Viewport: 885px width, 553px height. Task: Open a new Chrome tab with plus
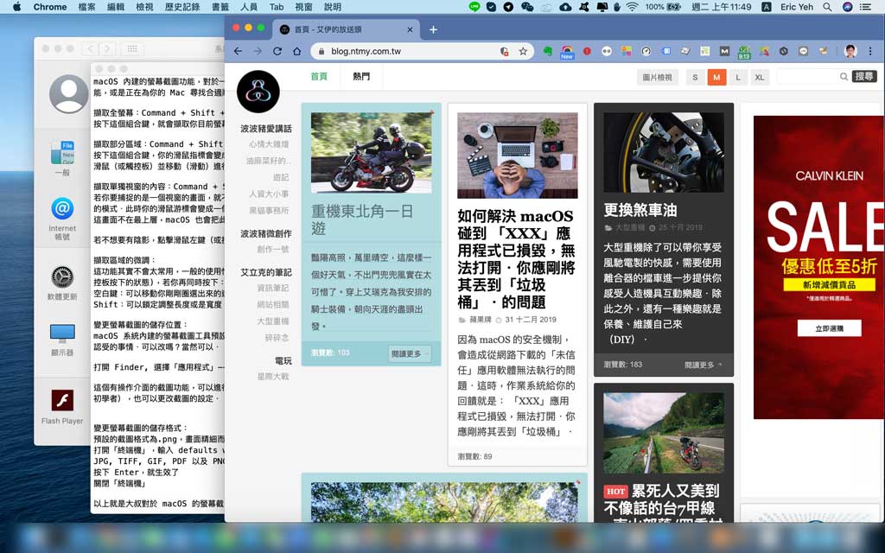(x=433, y=29)
